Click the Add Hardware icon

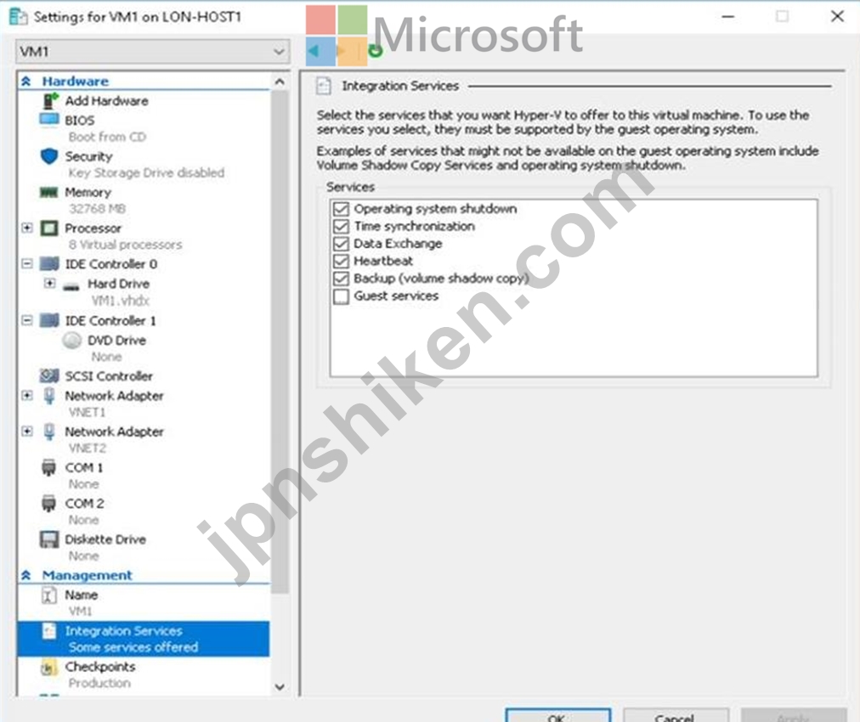click(x=50, y=100)
